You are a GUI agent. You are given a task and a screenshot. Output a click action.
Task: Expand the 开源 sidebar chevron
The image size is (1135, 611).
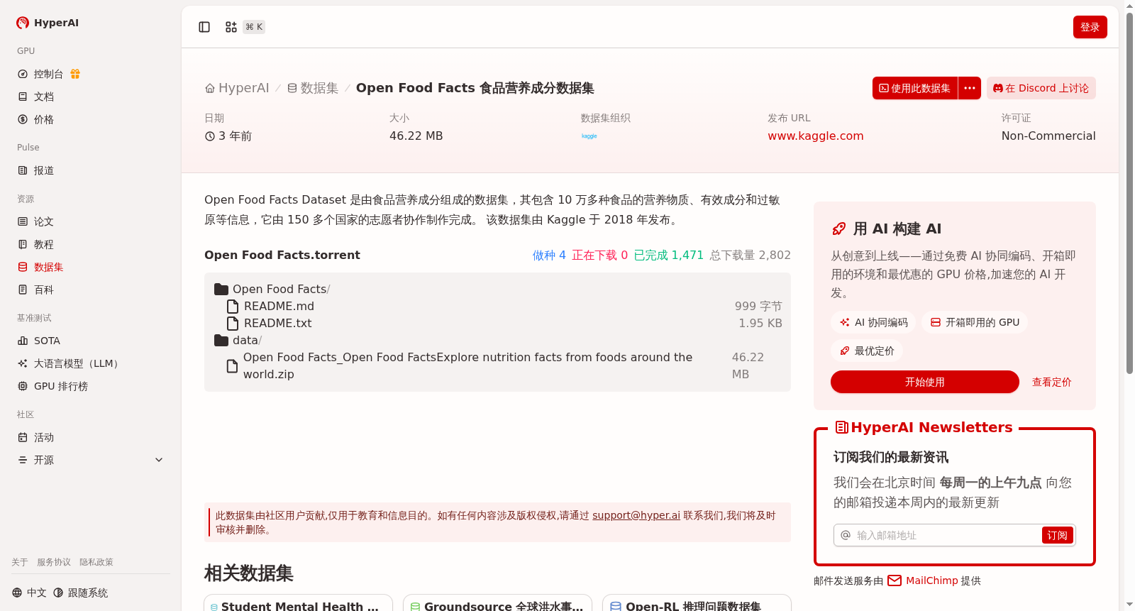[x=159, y=460]
